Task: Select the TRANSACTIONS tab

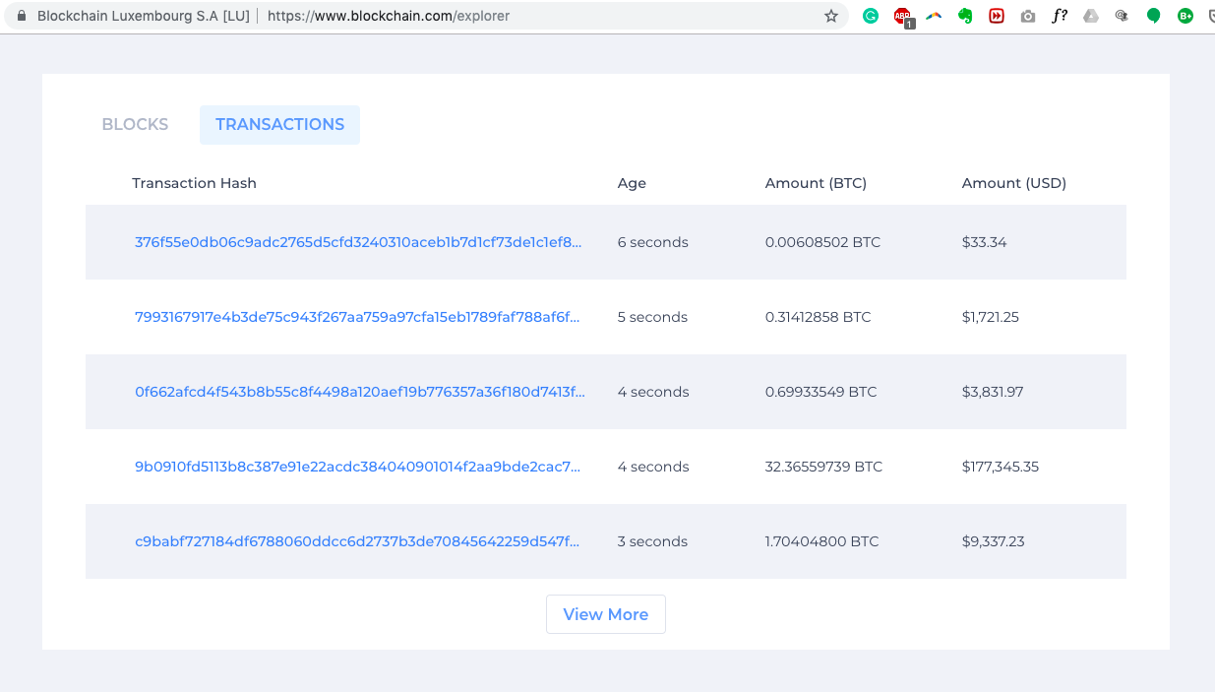Action: click(x=280, y=125)
